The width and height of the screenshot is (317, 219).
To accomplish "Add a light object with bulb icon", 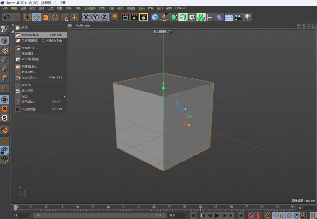I will [x=247, y=17].
